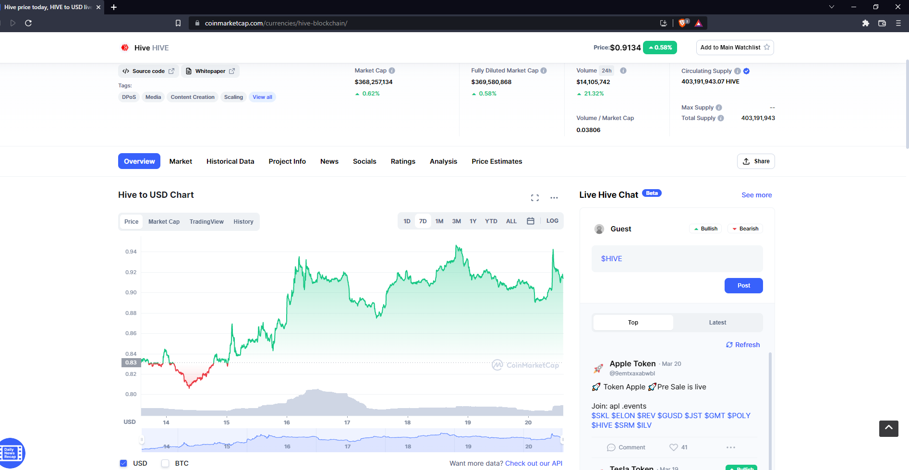The image size is (909, 470).
Task: Show the Latest chat posts tab
Action: pyautogui.click(x=717, y=323)
